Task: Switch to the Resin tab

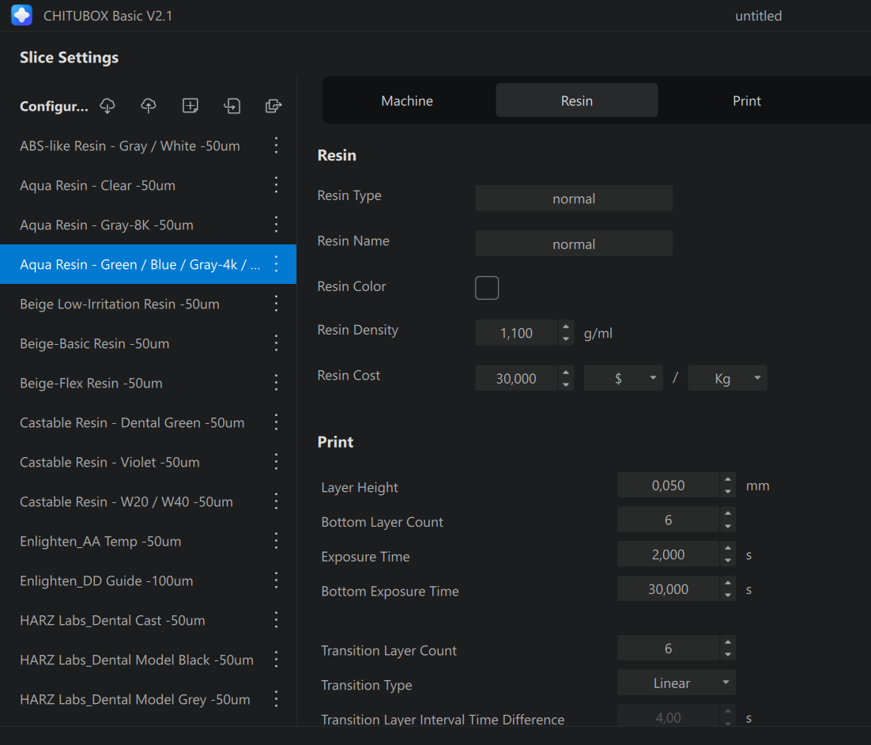Action: (577, 100)
